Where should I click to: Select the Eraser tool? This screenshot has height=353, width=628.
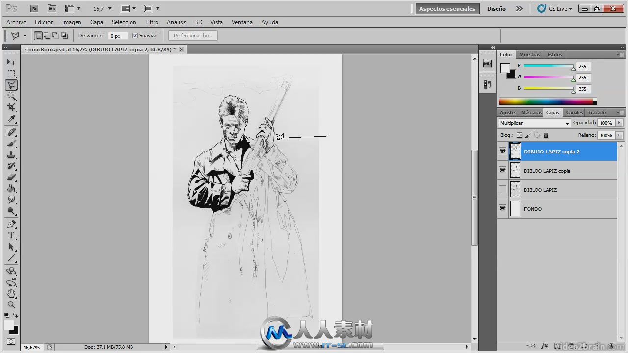[11, 177]
